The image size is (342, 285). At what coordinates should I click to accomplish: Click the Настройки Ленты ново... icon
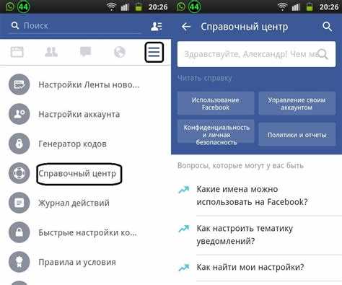pos(19,84)
